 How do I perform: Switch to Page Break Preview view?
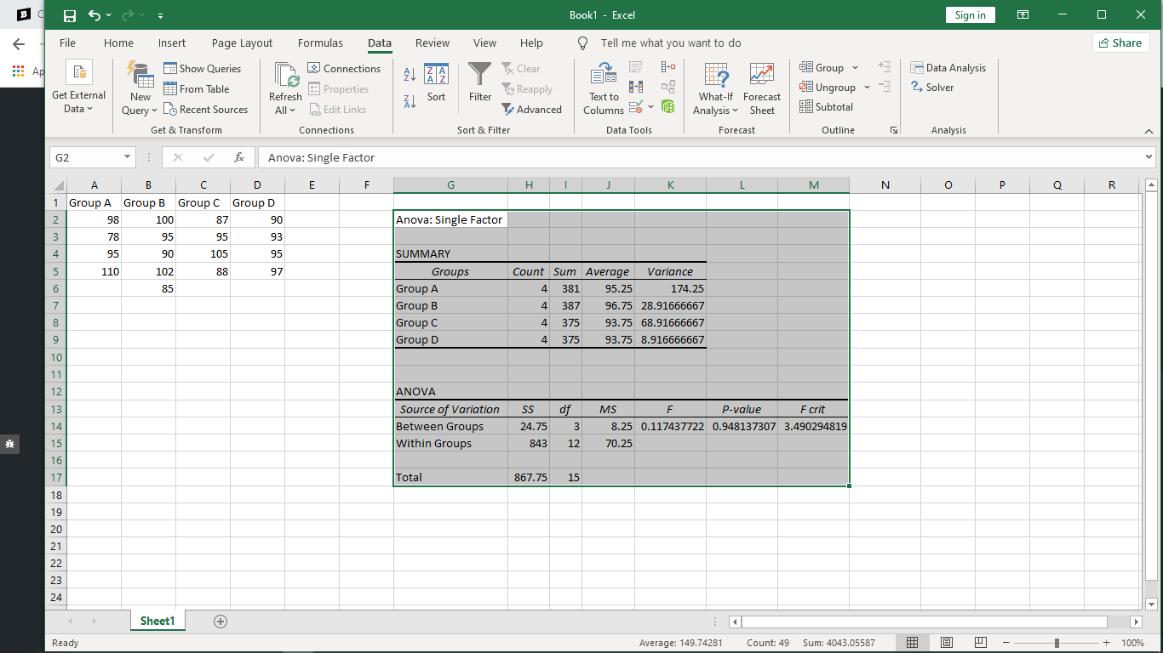980,643
